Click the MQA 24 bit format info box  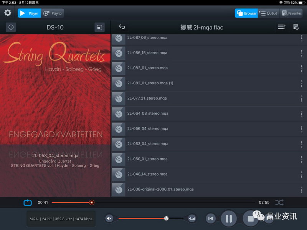pyautogui.click(x=61, y=219)
